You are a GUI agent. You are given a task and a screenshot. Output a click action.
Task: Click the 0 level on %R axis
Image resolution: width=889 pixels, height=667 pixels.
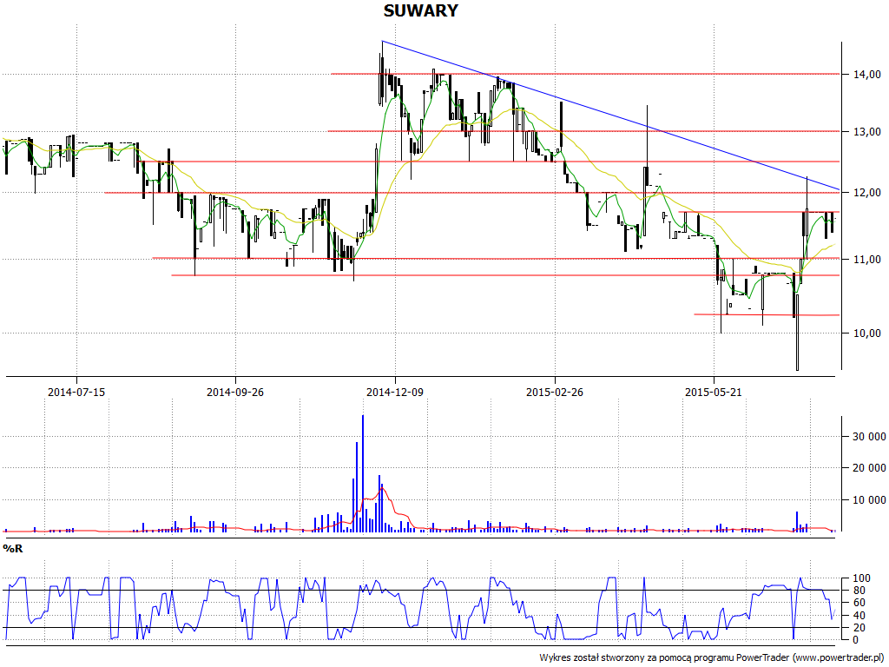point(857,640)
